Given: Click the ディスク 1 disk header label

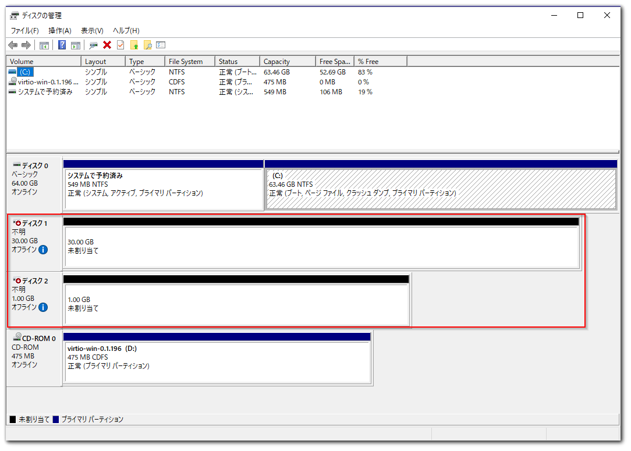Looking at the screenshot, I should point(34,223).
